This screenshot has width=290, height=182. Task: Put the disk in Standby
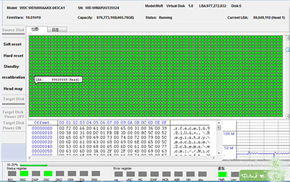[11, 67]
